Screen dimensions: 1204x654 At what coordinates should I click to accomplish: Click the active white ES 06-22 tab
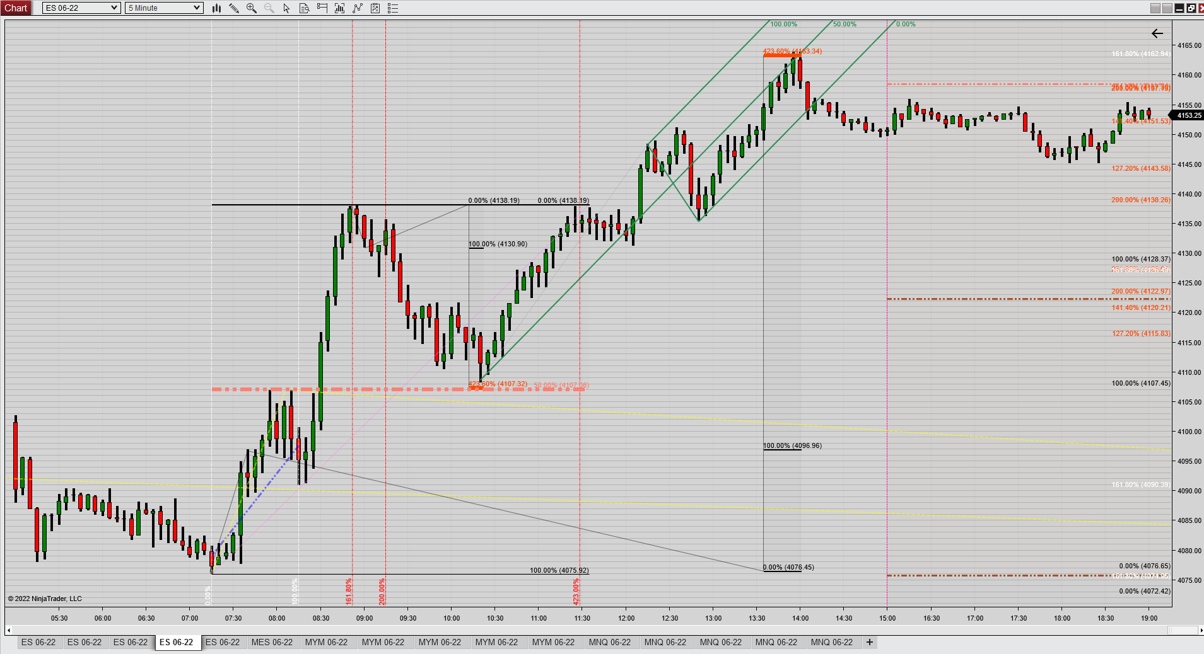pos(177,642)
